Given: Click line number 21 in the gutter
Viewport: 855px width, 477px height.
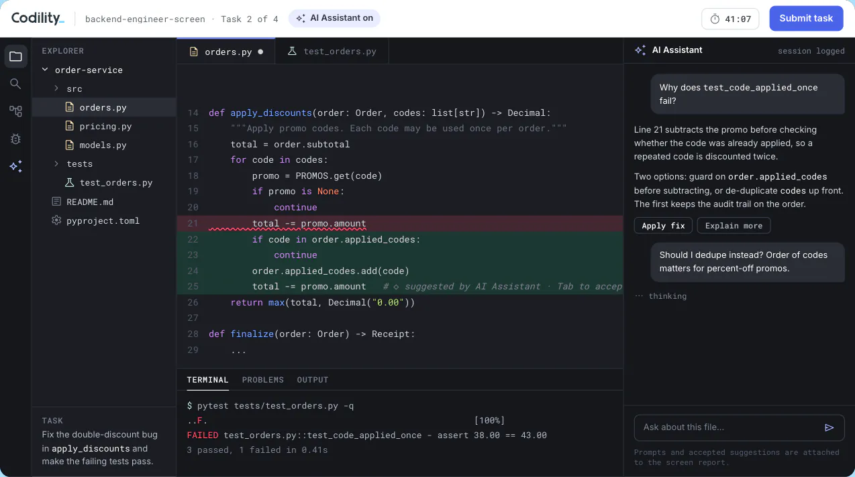Looking at the screenshot, I should coord(193,223).
